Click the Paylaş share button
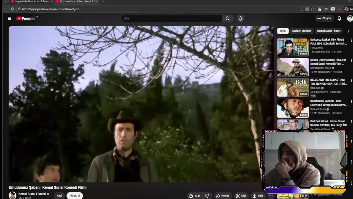353x199 pixels. click(x=223, y=196)
